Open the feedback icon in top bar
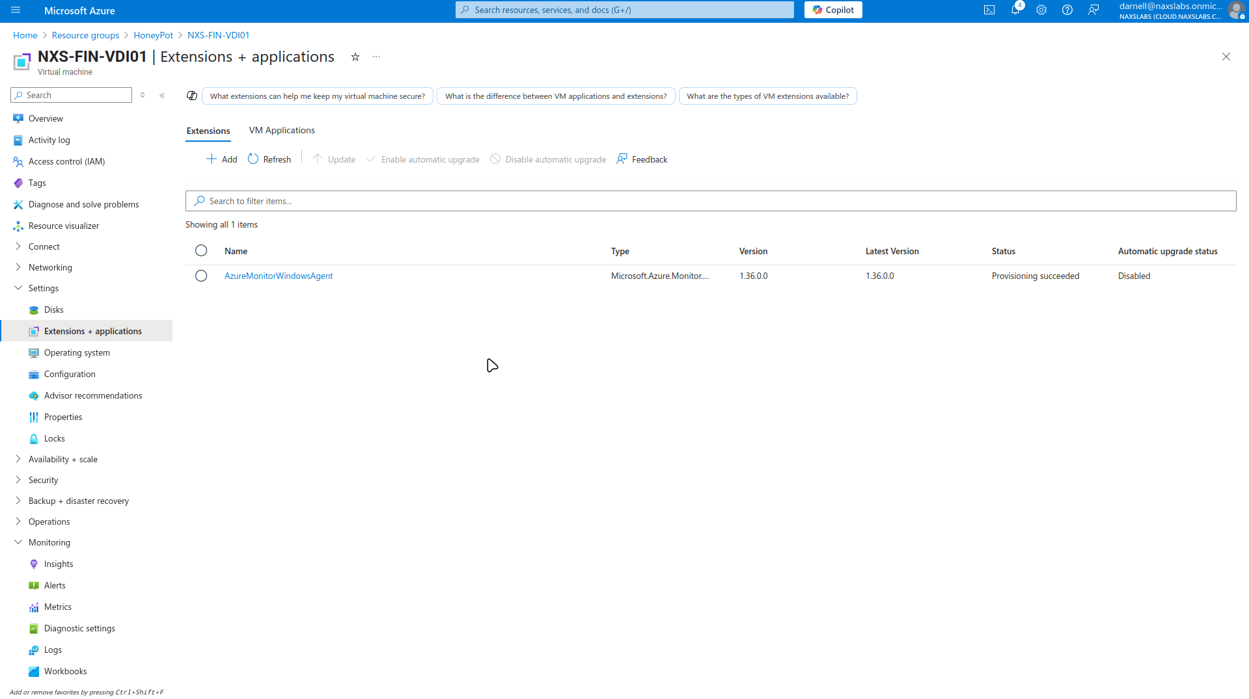Screen dimensions: 1249x699 point(1093,10)
